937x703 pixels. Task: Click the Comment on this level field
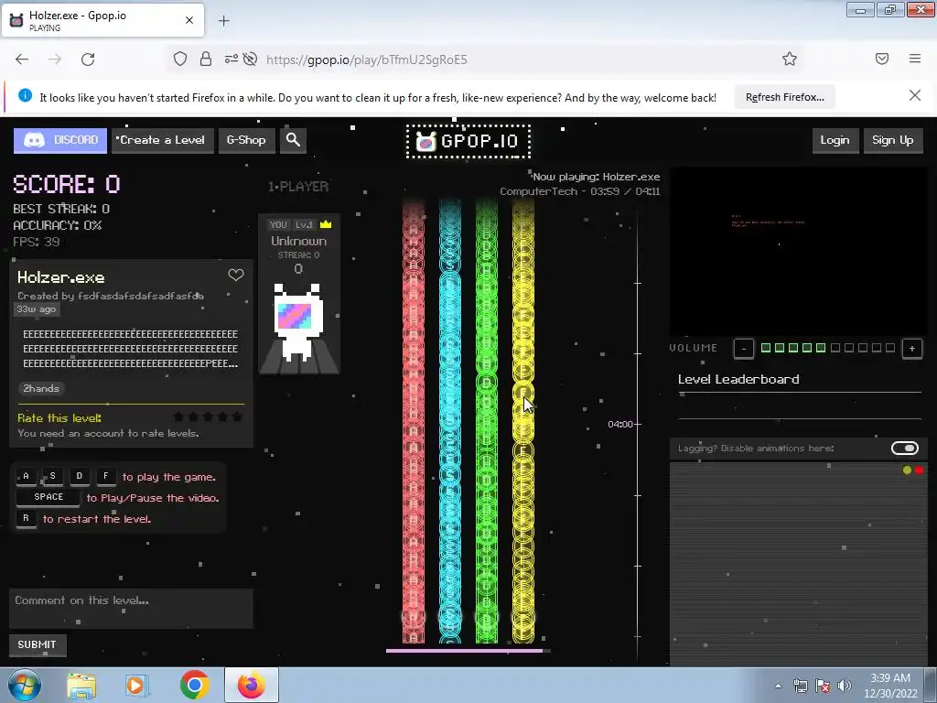coord(131,609)
